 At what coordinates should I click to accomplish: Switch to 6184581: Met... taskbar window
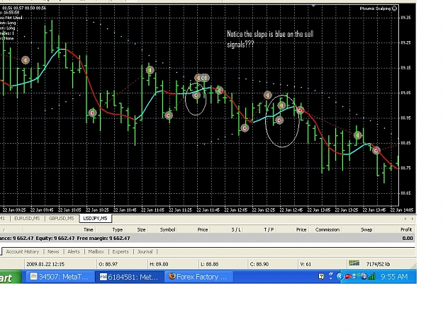click(x=129, y=277)
